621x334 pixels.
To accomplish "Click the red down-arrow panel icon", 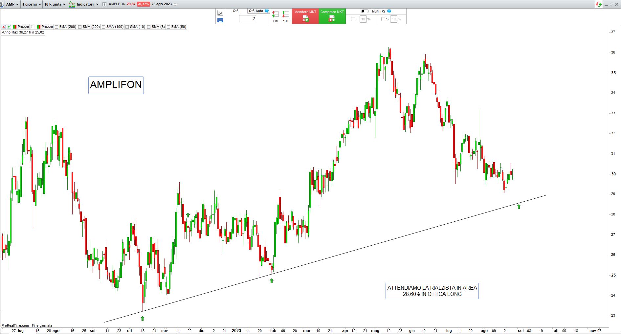I will click(x=4, y=27).
